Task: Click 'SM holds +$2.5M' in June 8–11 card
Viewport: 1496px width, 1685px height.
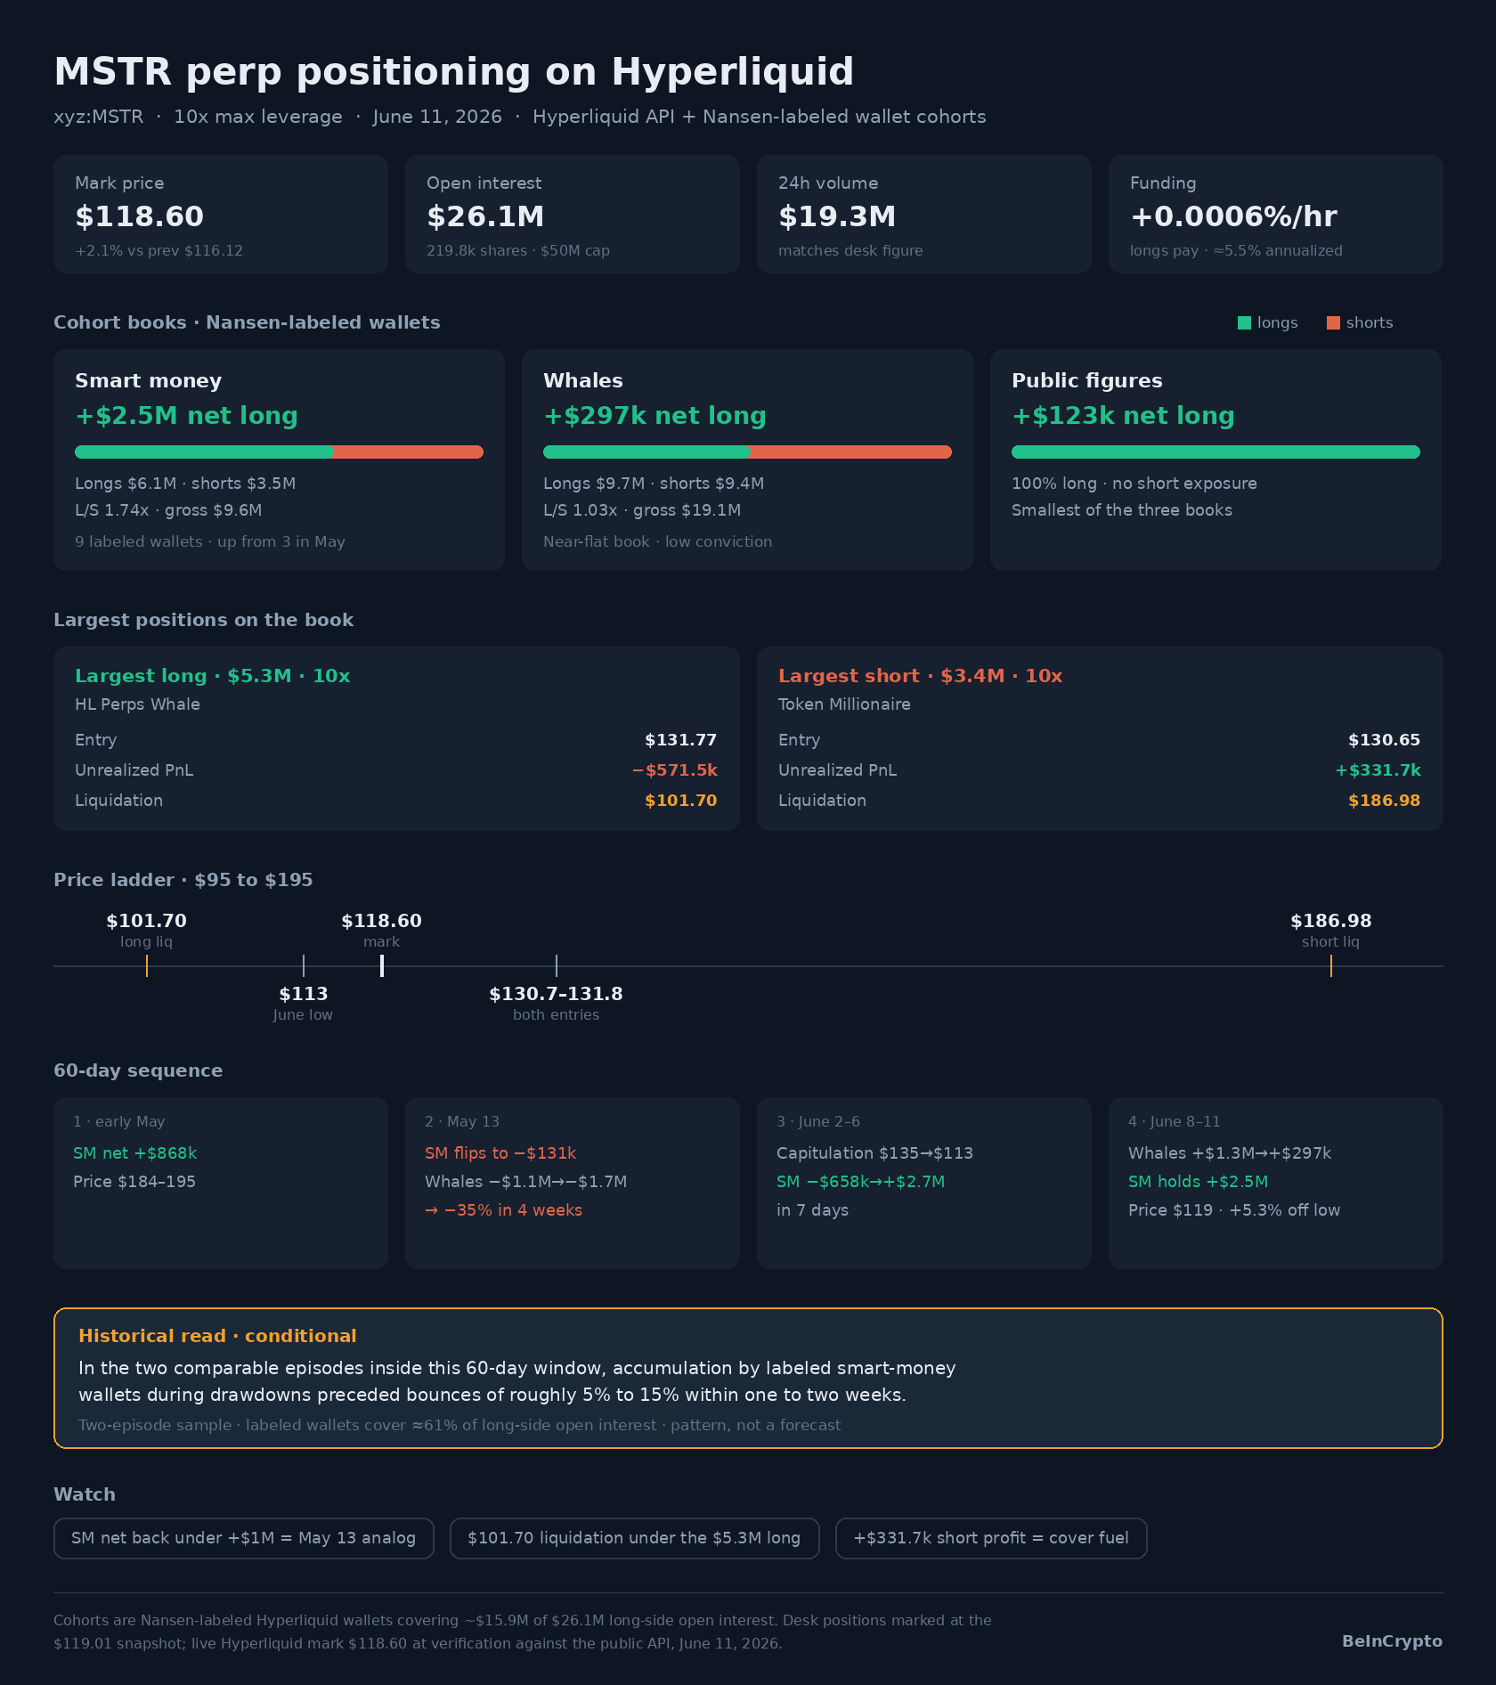Action: tap(1198, 1182)
